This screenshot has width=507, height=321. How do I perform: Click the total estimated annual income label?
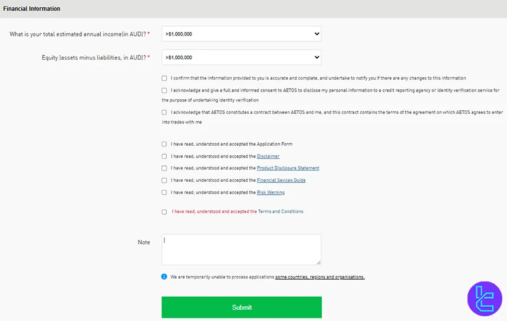[x=80, y=34]
